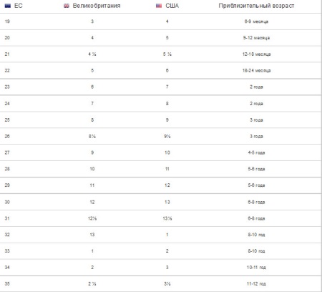Click UK size 4½ cell

(x=92, y=54)
